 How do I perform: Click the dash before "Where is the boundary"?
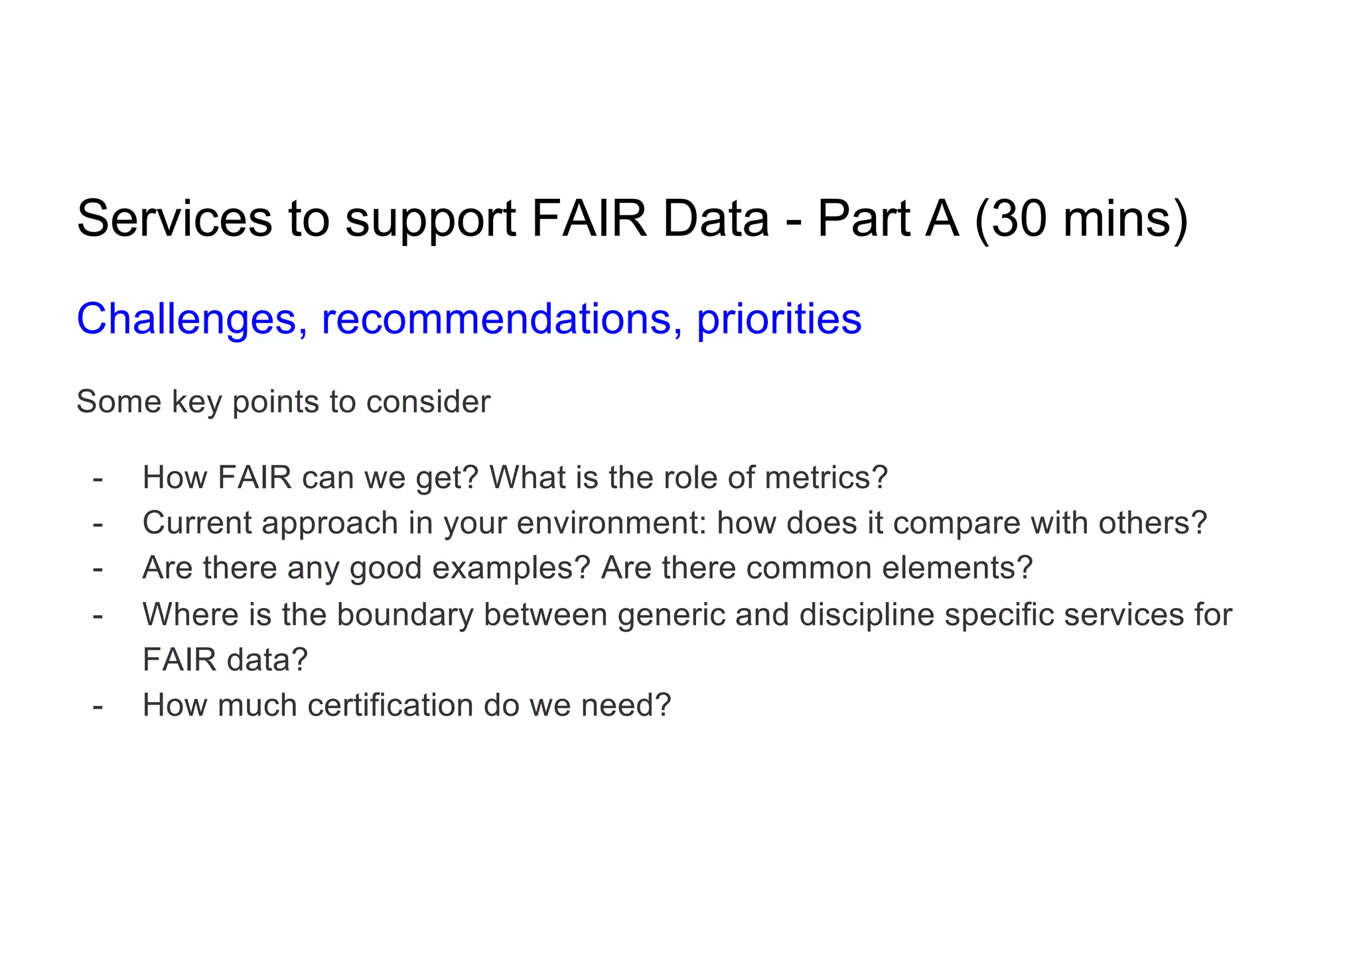click(x=98, y=615)
